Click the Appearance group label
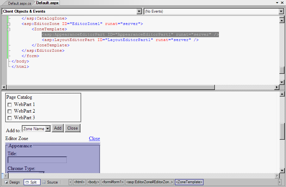This screenshot has width=286, height=187. point(20,146)
